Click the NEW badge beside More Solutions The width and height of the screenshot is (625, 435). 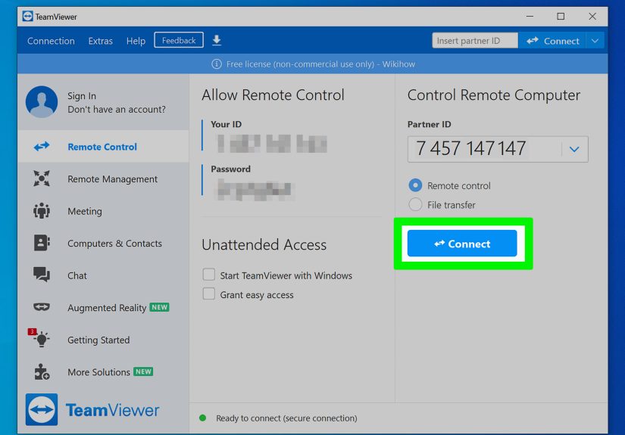pyautogui.click(x=143, y=371)
